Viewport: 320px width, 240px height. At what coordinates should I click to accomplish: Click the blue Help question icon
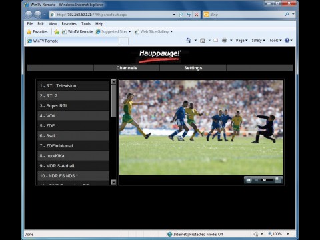tap(287, 41)
